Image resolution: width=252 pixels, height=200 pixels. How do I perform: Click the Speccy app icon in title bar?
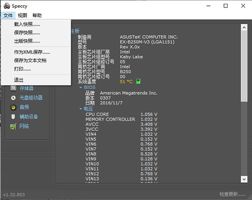pyautogui.click(x=7, y=6)
